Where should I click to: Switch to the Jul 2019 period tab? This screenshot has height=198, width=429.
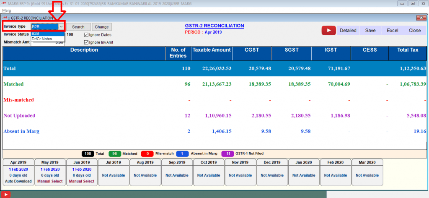click(x=114, y=172)
